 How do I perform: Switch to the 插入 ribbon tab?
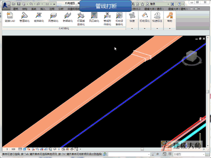(43, 9)
